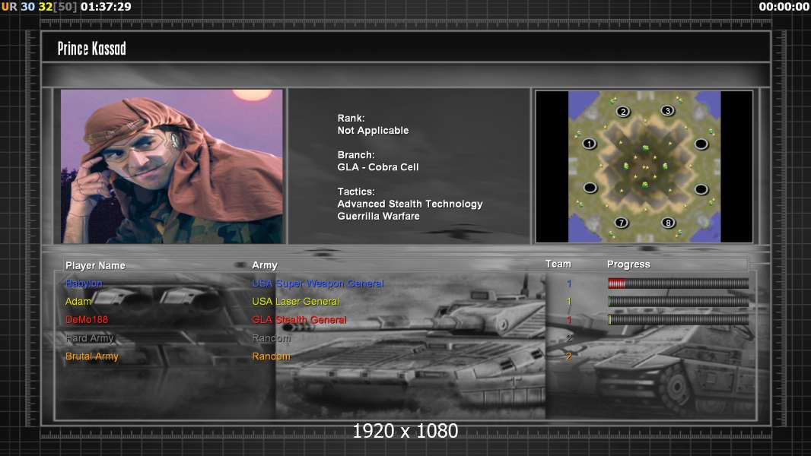The width and height of the screenshot is (811, 456).
Task: Click team number 2 in Hard Army's row
Action: 569,337
